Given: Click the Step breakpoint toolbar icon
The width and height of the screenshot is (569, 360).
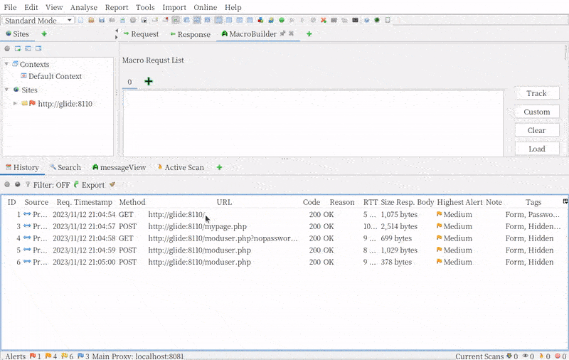Looking at the screenshot, I should click(x=292, y=21).
